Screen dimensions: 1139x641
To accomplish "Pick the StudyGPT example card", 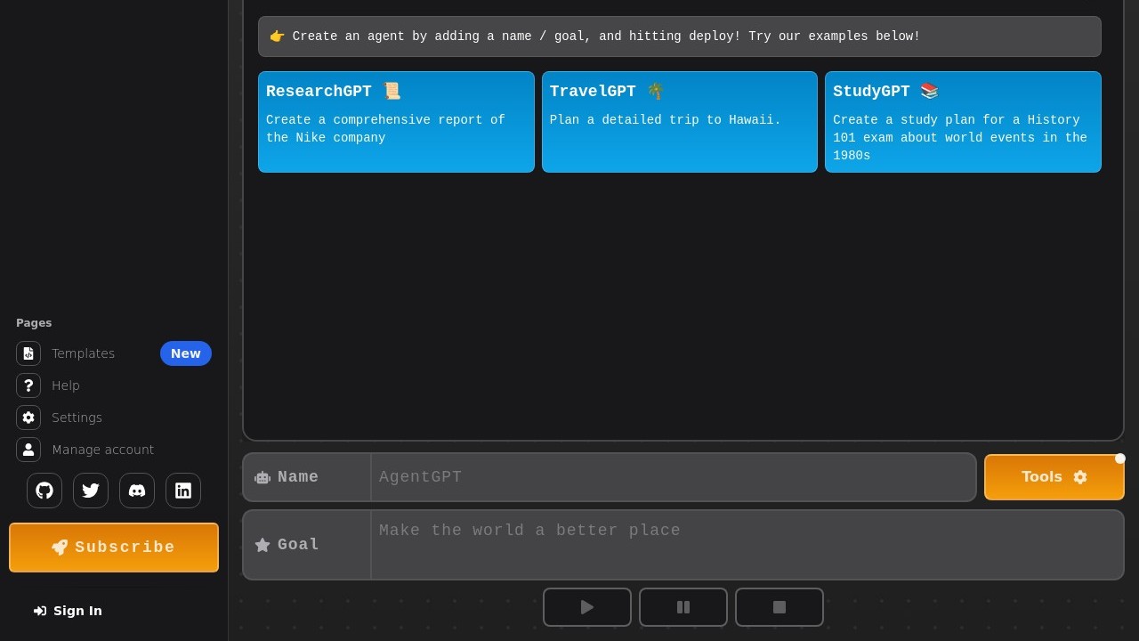I will [963, 122].
